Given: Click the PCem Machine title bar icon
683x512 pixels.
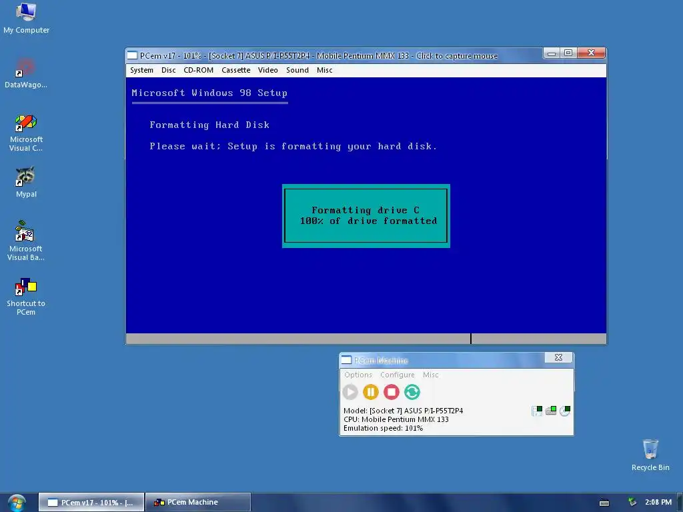Looking at the screenshot, I should point(346,360).
